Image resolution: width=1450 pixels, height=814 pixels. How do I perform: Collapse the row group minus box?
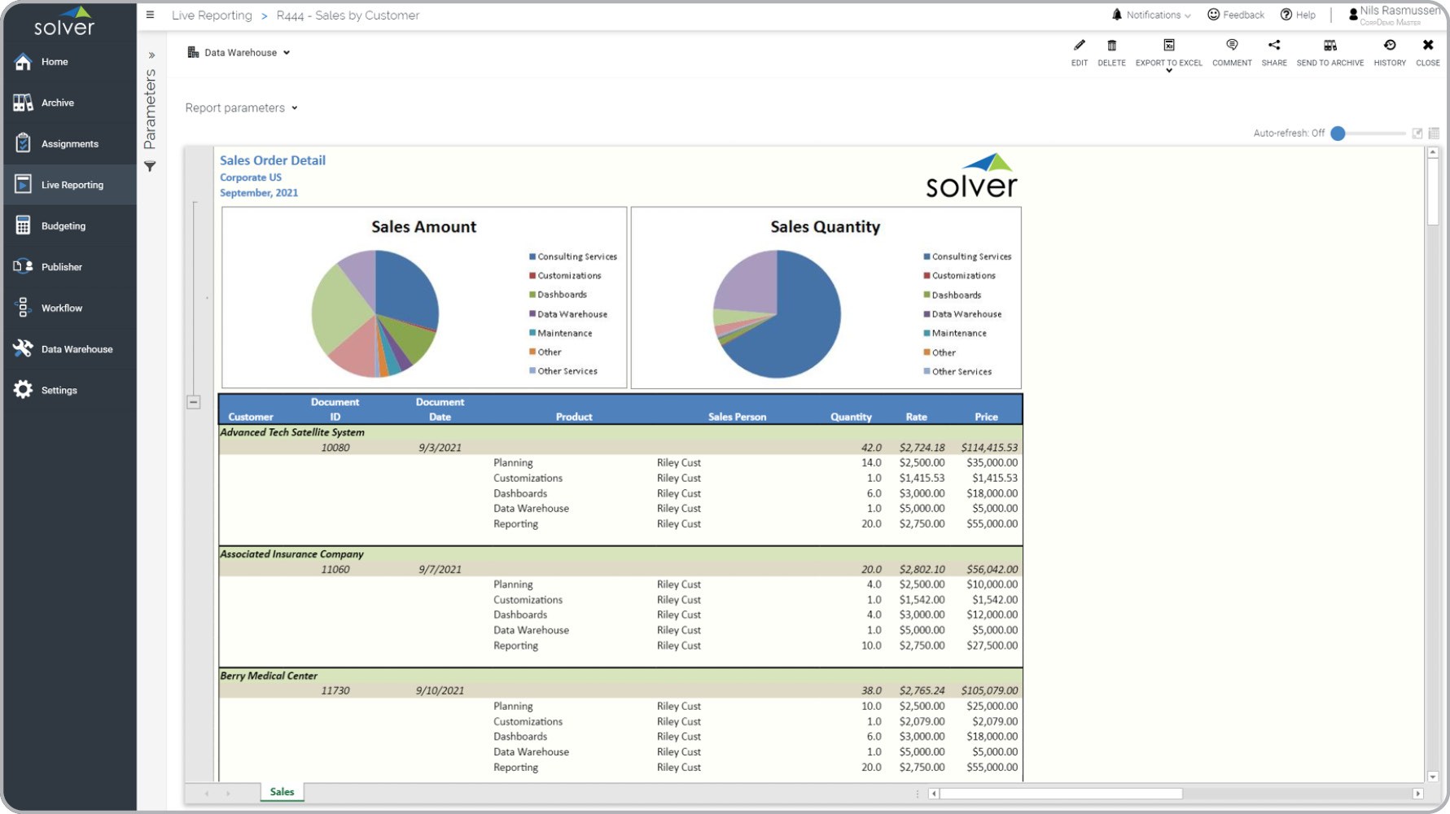(194, 402)
